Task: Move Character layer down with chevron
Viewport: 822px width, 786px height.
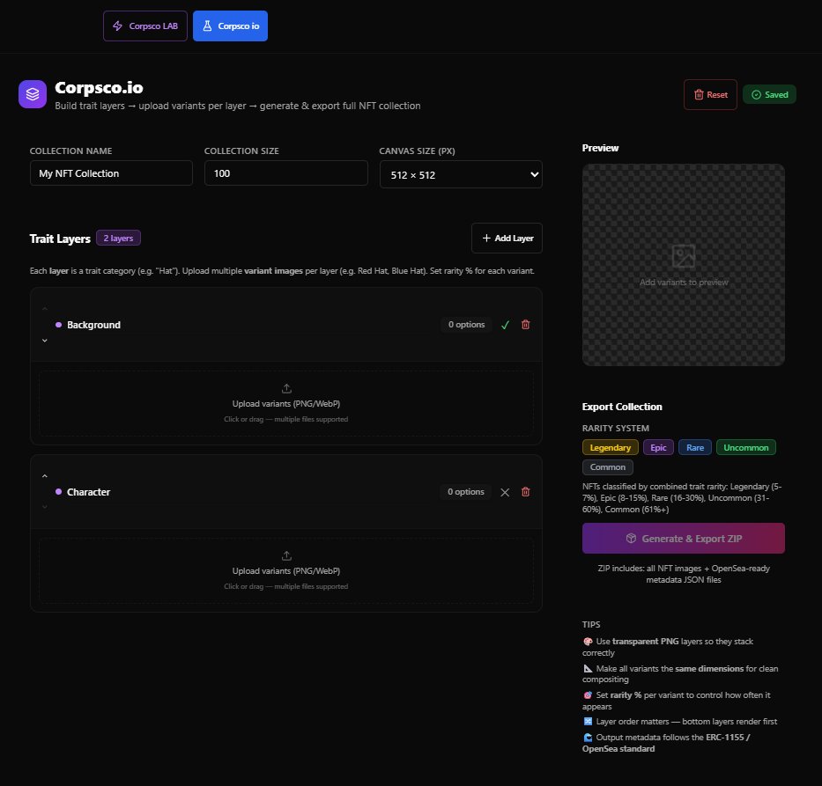Action: point(45,507)
